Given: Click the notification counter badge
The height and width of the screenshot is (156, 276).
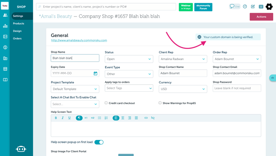Looking at the screenshot, I should click(261, 7).
